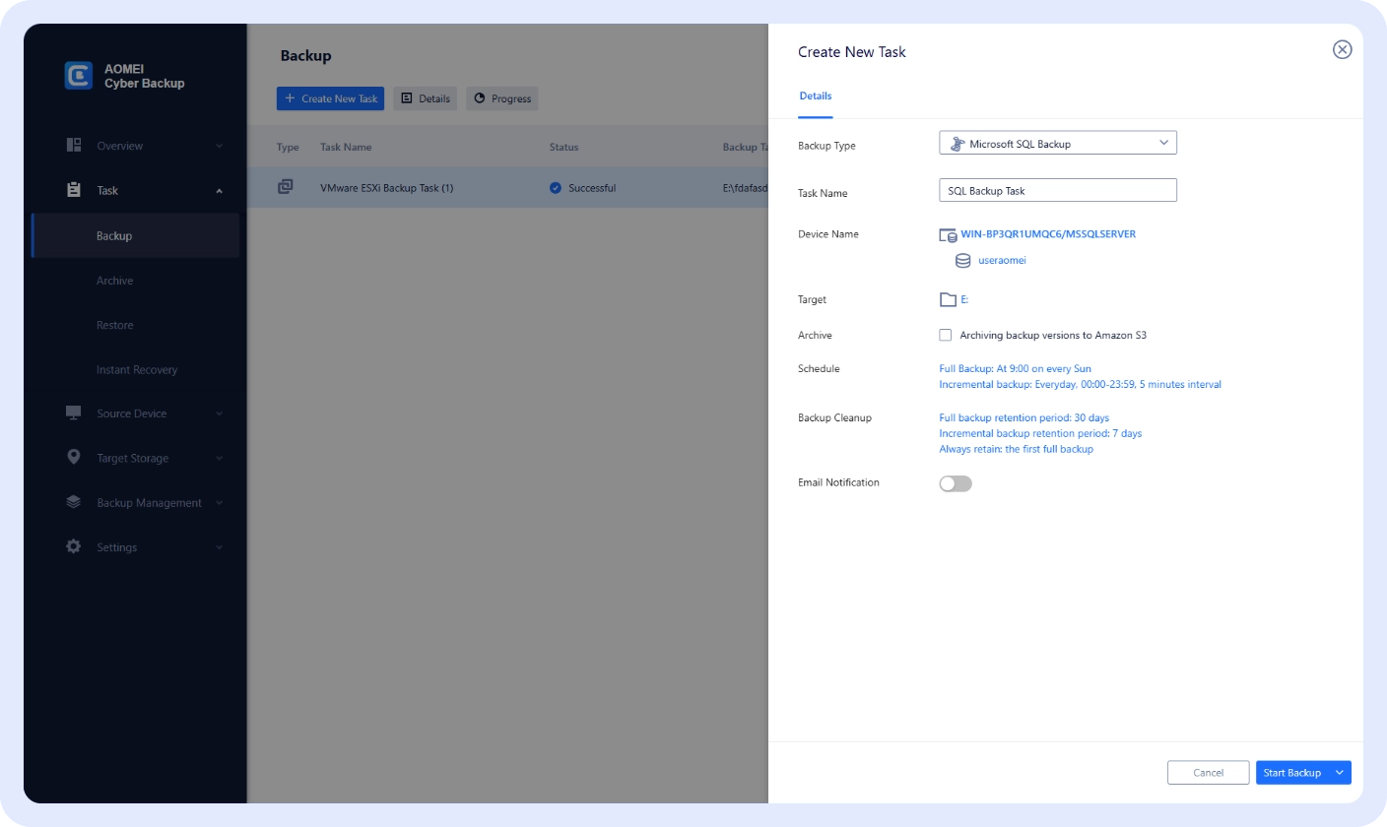Open the Start Backup dropdown arrow
Viewport: 1387px width, 827px height.
[1340, 773]
